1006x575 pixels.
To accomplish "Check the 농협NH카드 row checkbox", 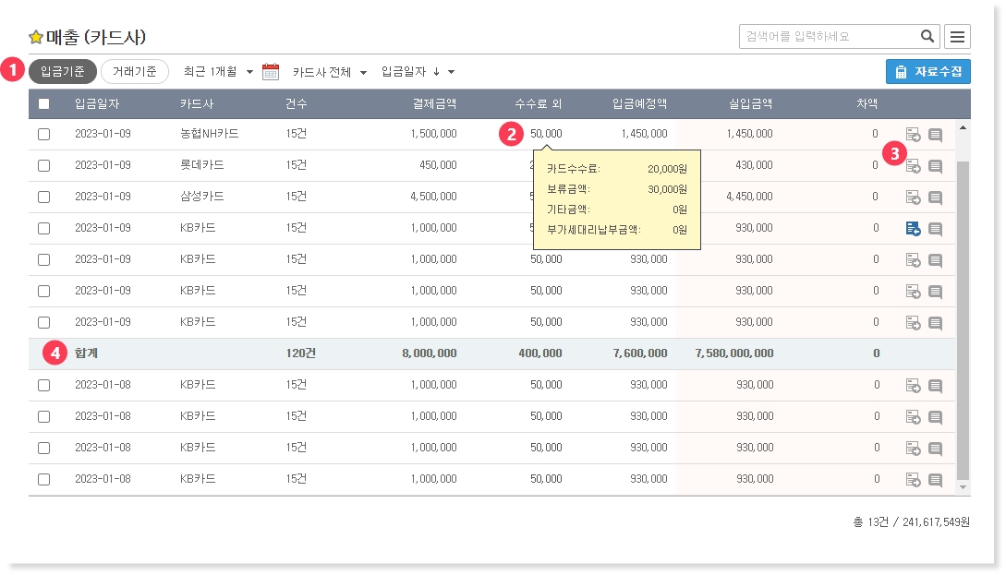I will click(43, 134).
